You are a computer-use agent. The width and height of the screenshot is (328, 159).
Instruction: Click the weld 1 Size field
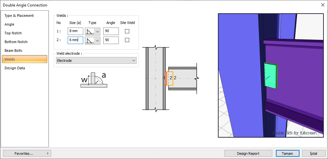(75, 31)
